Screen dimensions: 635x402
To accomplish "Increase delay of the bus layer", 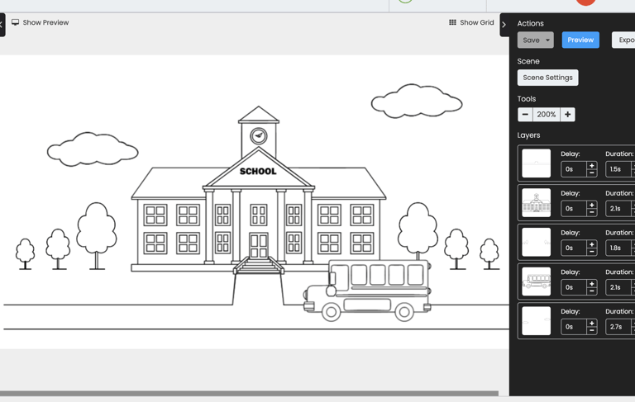I will [x=592, y=284].
